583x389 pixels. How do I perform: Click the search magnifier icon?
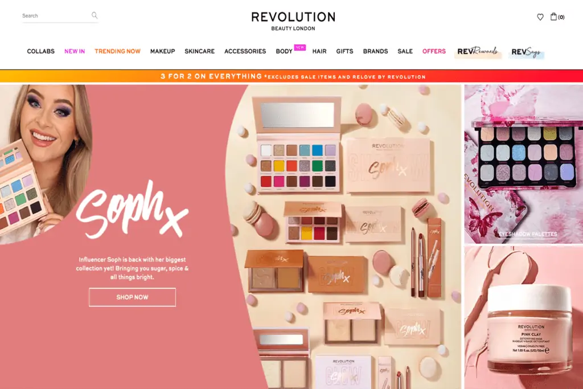click(95, 15)
